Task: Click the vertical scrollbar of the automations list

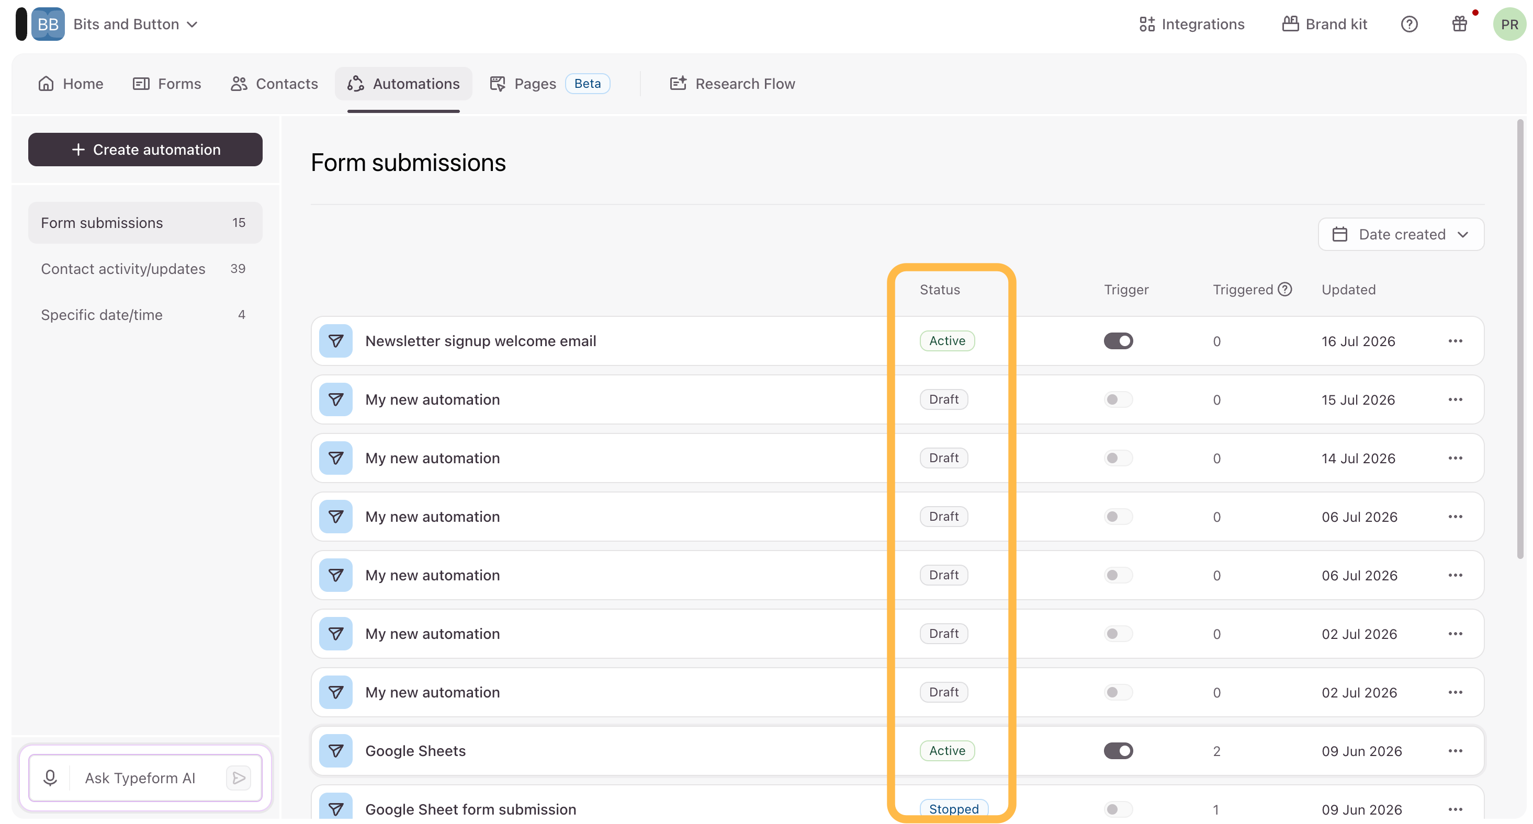Action: pos(1519,339)
